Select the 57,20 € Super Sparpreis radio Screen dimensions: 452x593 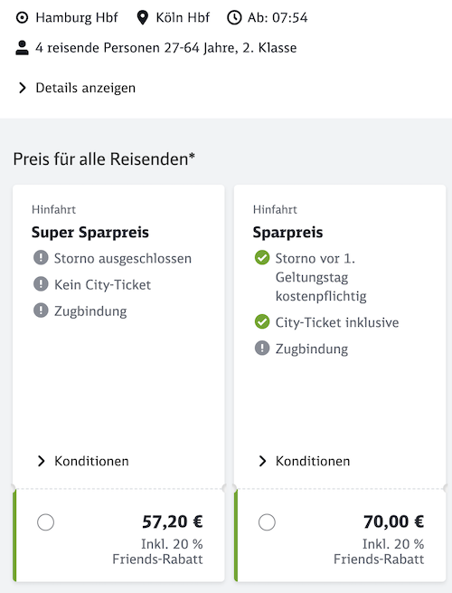point(46,522)
